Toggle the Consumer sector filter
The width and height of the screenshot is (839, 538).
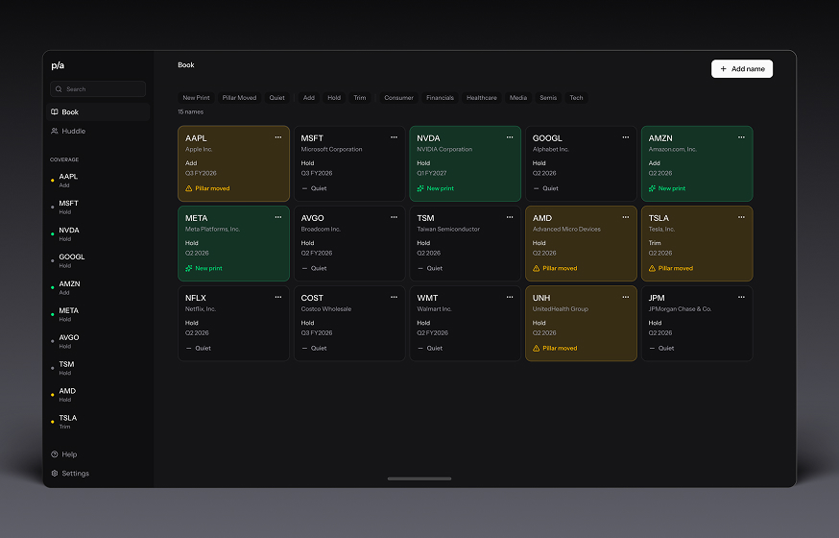pos(398,98)
